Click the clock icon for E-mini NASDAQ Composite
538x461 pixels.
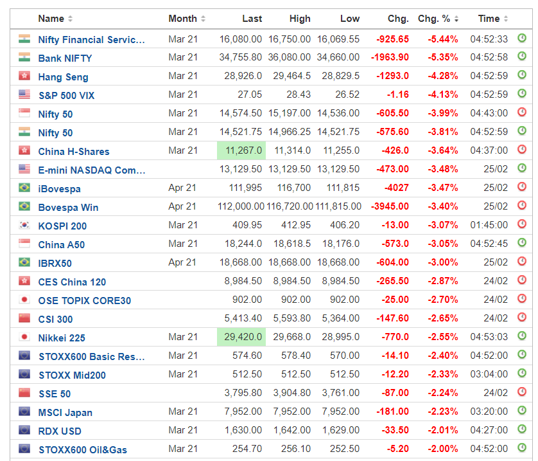click(x=521, y=168)
